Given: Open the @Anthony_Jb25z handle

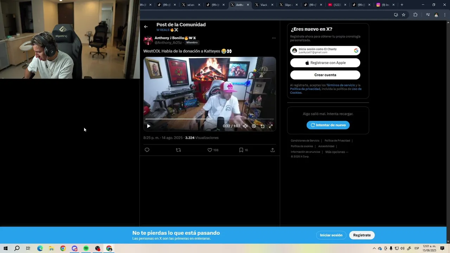Looking at the screenshot, I should tap(168, 43).
